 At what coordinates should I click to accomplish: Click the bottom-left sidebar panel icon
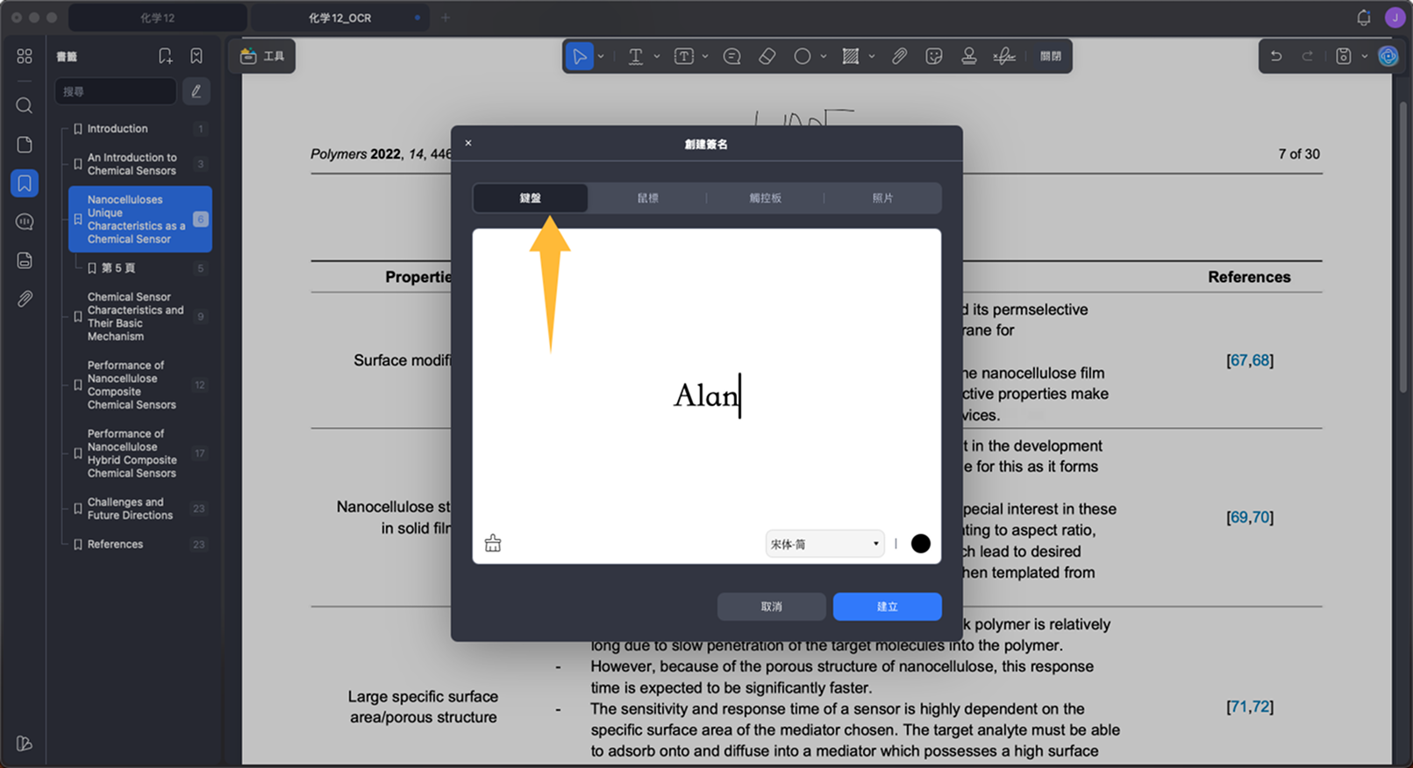[25, 743]
